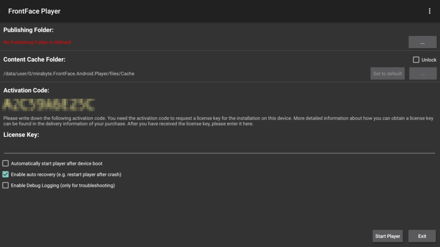Click the Set to default button
The image size is (440, 247).
tap(387, 74)
